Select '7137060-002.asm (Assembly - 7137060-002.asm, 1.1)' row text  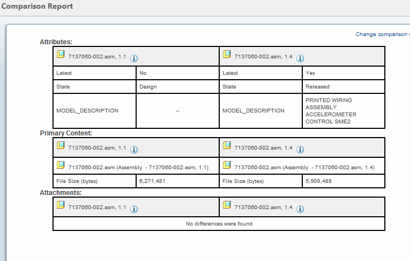point(138,168)
